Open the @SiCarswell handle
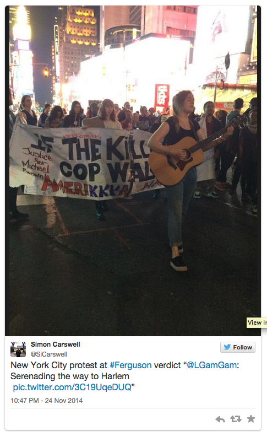This screenshot has height=436, width=267. [48, 354]
